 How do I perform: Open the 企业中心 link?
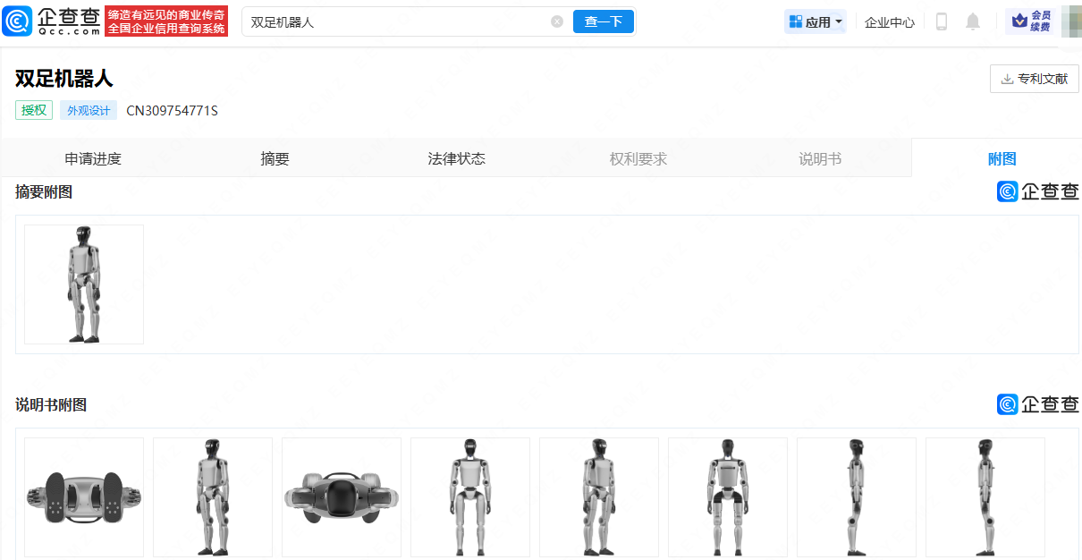tap(889, 22)
